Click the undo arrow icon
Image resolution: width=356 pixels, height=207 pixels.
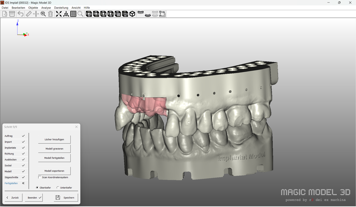[x=21, y=14]
